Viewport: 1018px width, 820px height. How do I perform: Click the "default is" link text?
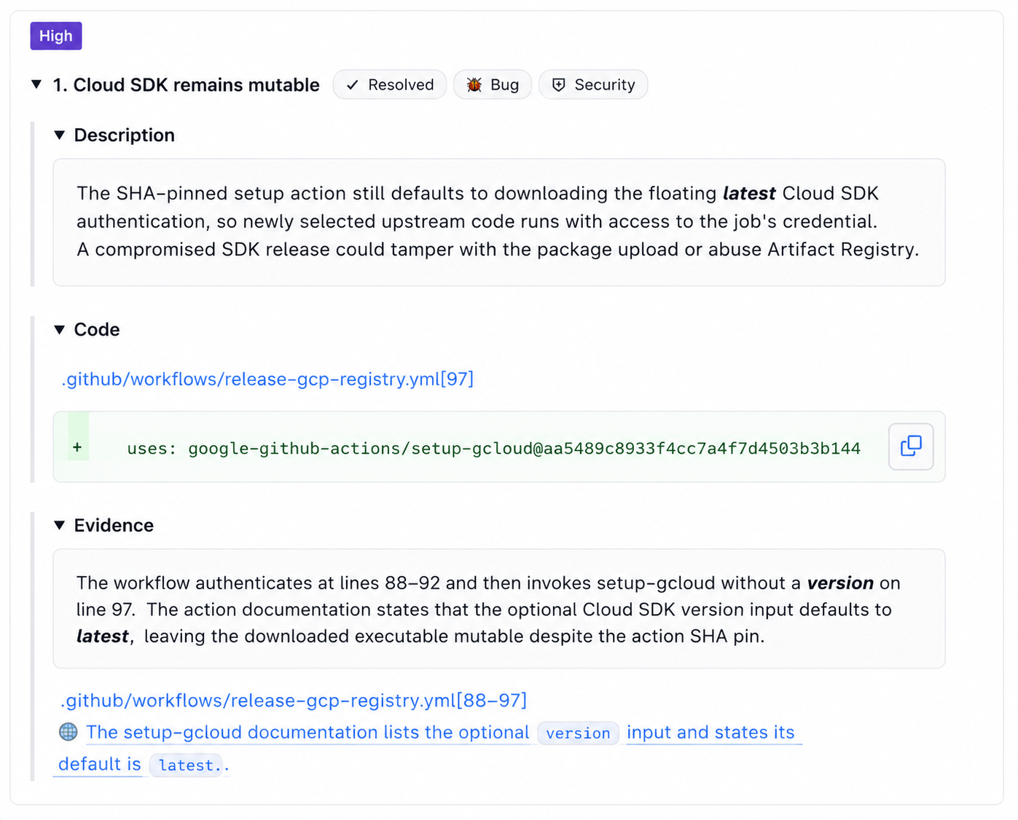pos(100,765)
